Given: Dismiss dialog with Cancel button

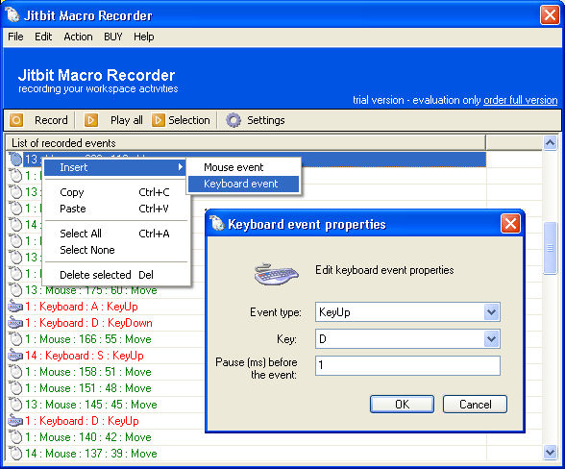Looking at the screenshot, I should [475, 404].
